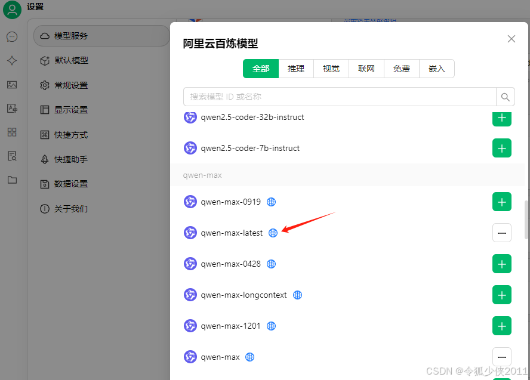Click the globe icon beside qwen-max-1201
The width and height of the screenshot is (530, 380).
[271, 326]
